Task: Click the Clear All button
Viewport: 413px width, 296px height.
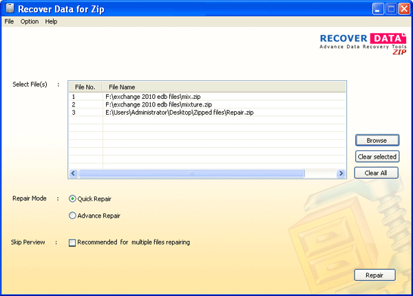Action: point(377,173)
